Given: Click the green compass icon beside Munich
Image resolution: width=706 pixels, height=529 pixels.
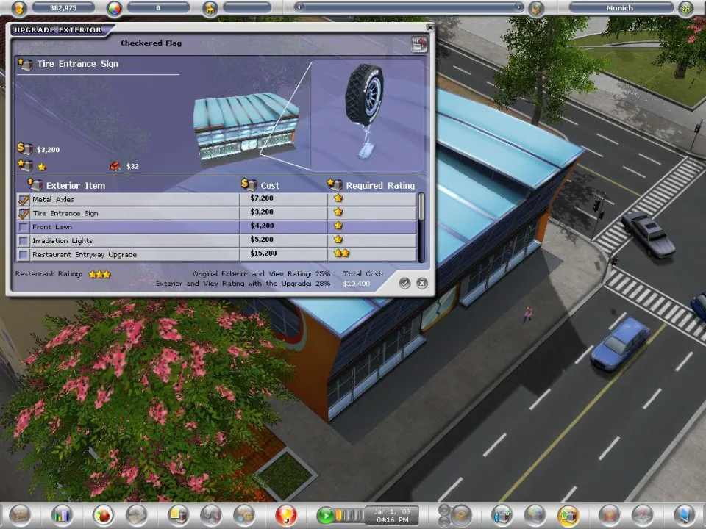Looking at the screenshot, I should [685, 9].
